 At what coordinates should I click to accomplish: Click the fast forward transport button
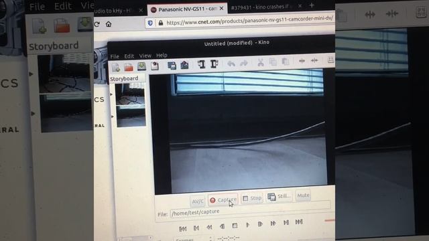[273, 223]
